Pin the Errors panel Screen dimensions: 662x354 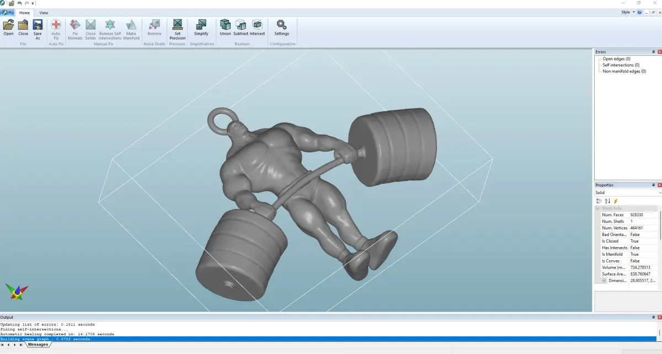point(654,52)
